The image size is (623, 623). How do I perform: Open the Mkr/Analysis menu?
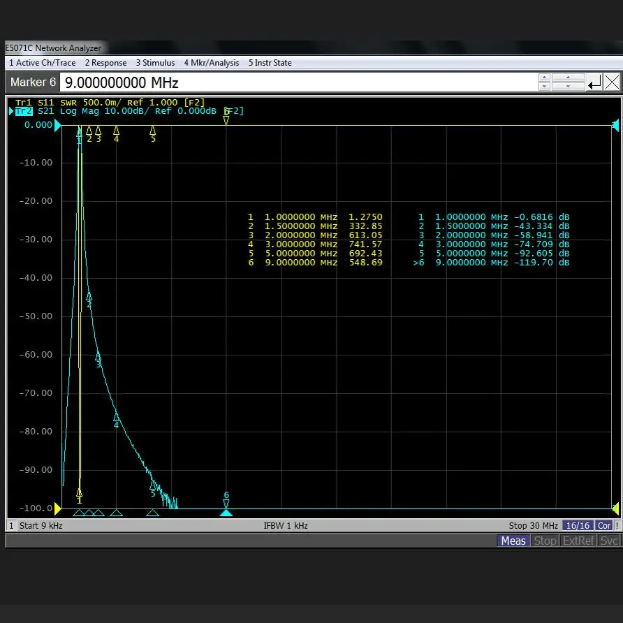point(212,63)
